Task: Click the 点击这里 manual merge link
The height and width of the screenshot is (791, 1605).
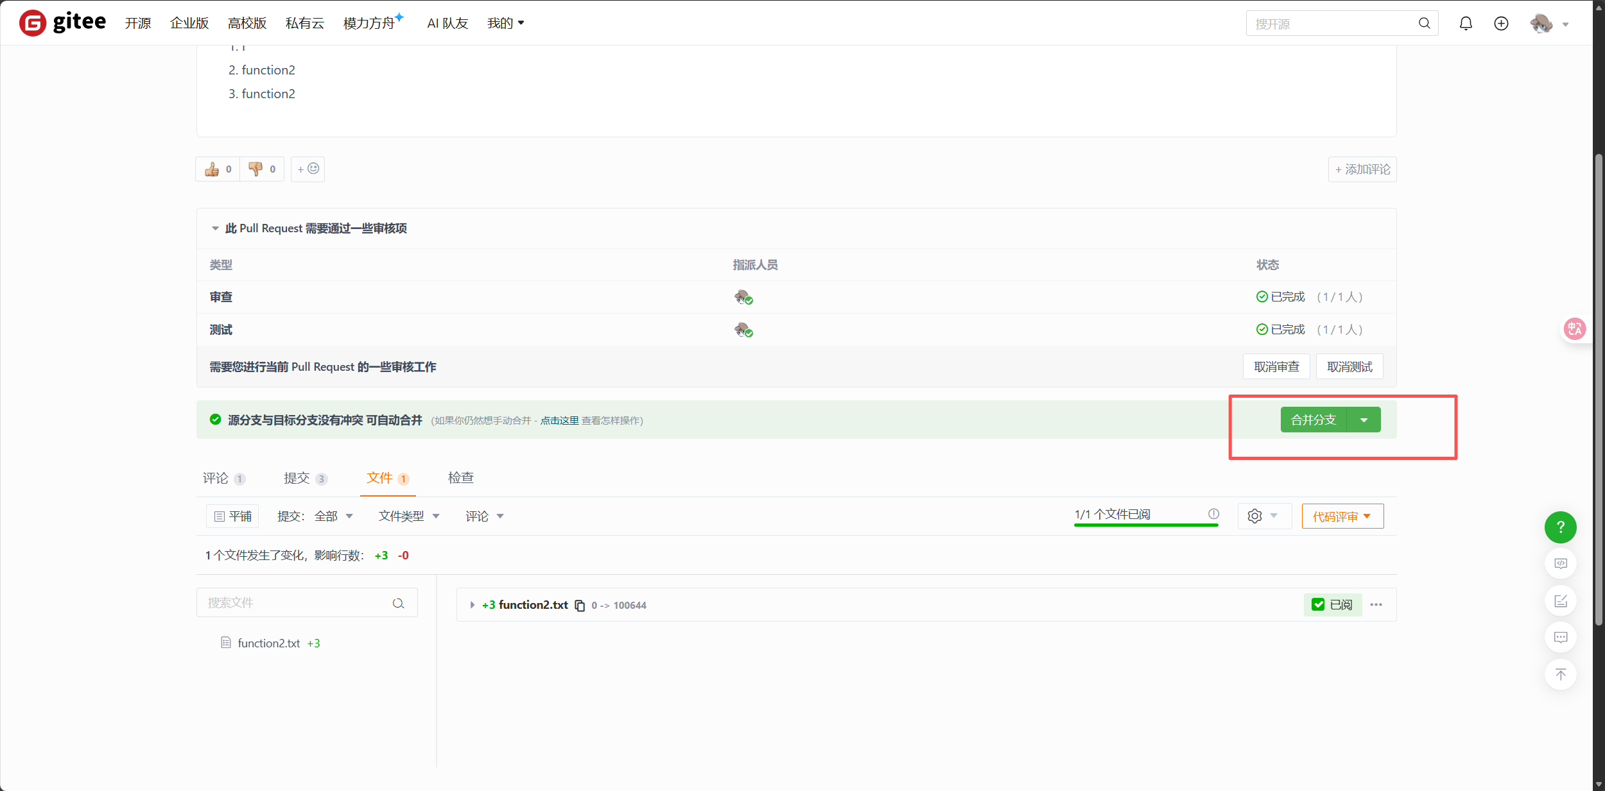Action: coord(559,421)
